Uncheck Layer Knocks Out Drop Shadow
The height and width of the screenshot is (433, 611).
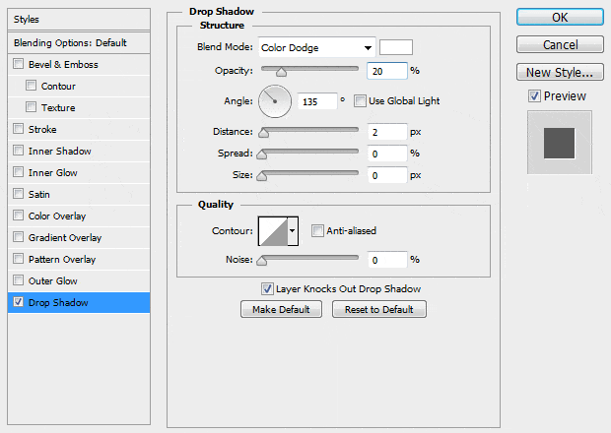click(x=267, y=289)
